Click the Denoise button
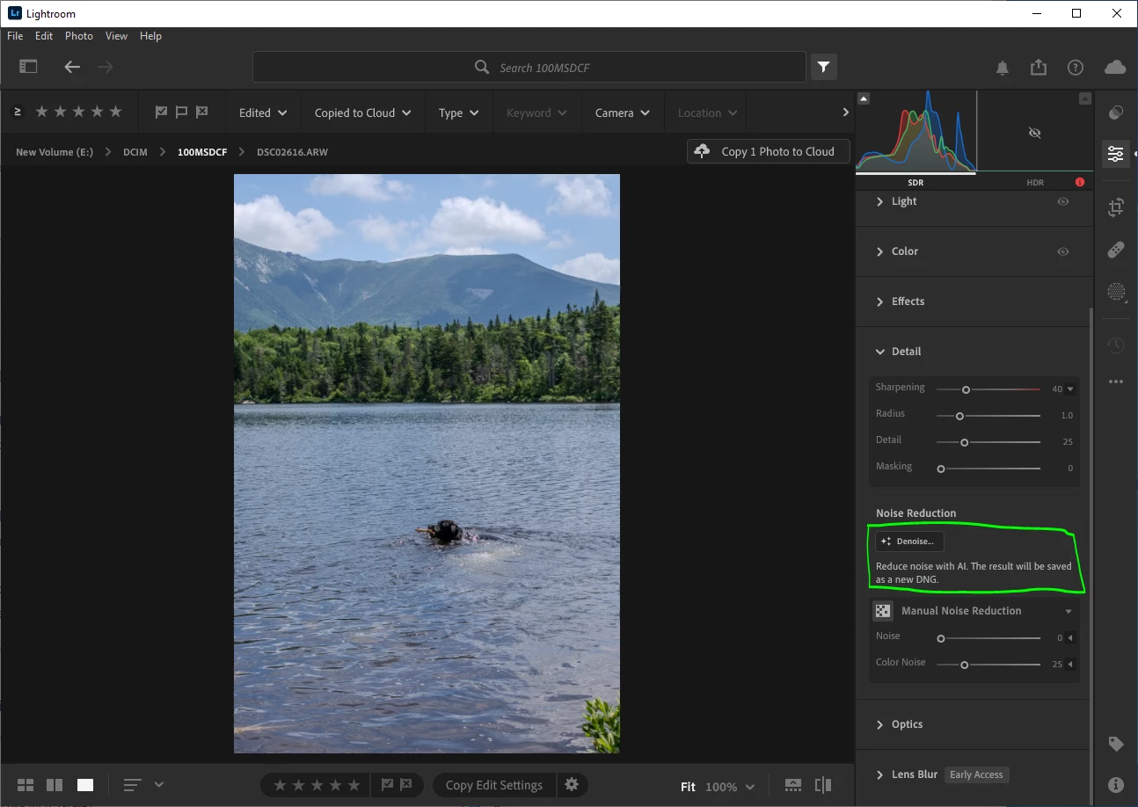This screenshot has width=1138, height=807. (x=908, y=542)
